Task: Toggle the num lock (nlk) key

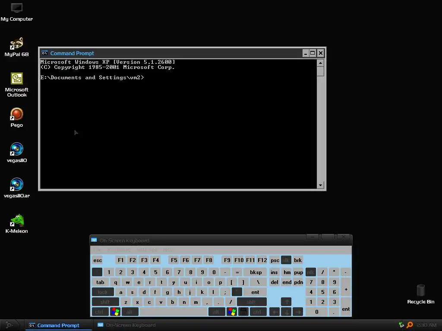Action: [311, 272]
